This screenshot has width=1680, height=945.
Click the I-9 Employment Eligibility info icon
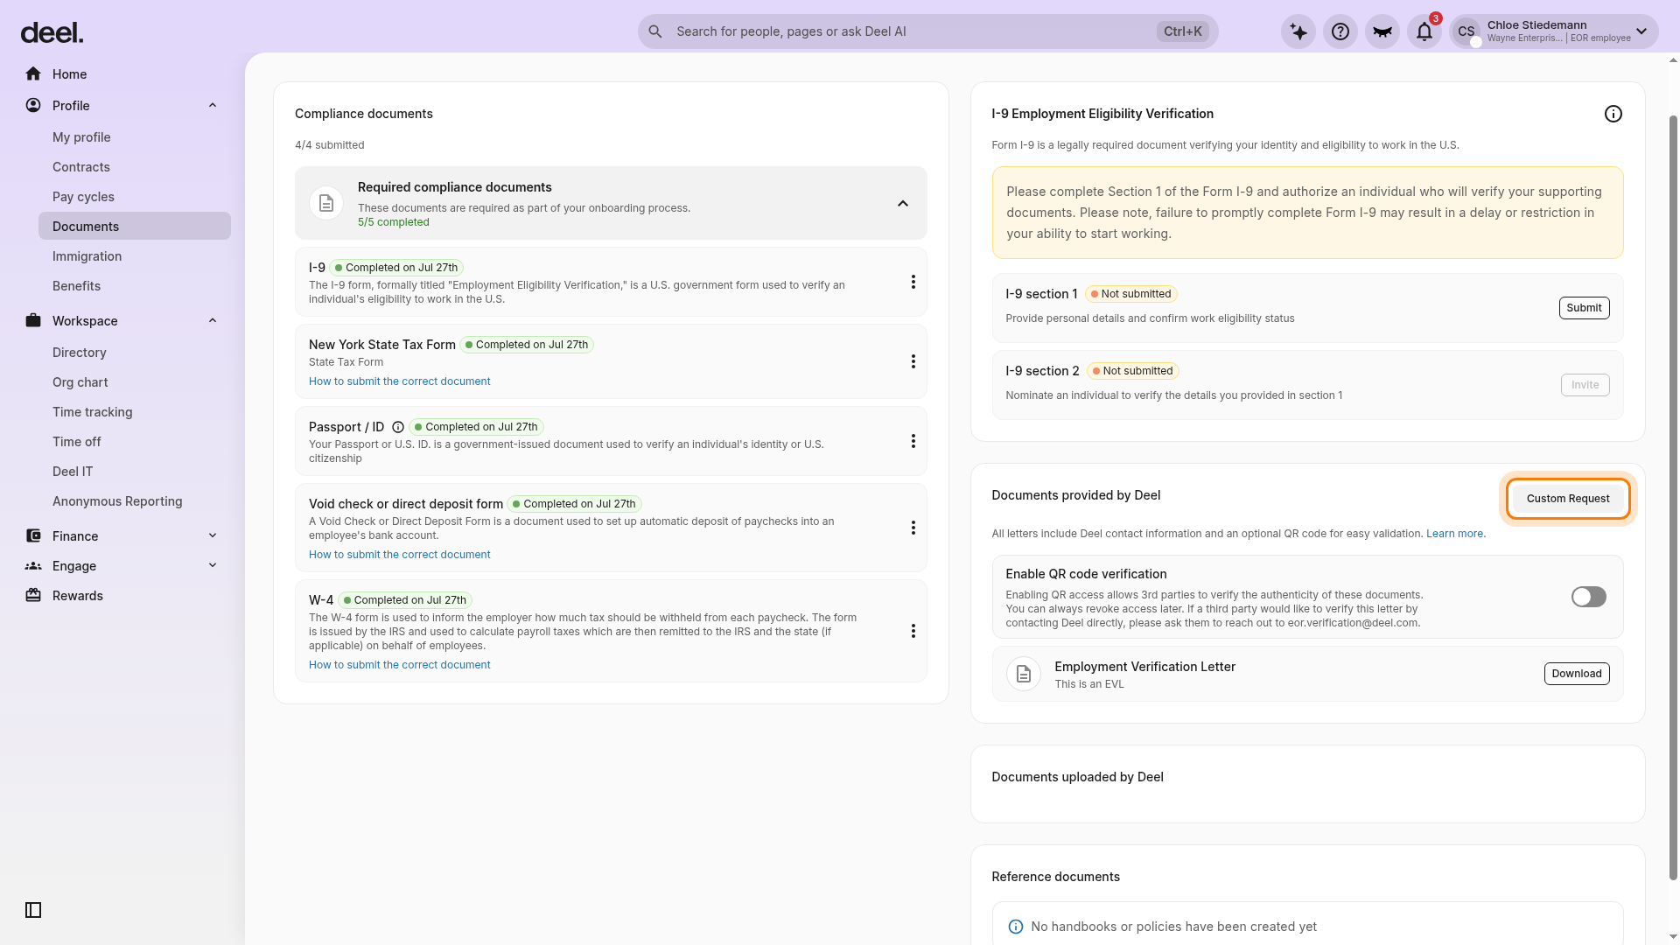pyautogui.click(x=1613, y=114)
